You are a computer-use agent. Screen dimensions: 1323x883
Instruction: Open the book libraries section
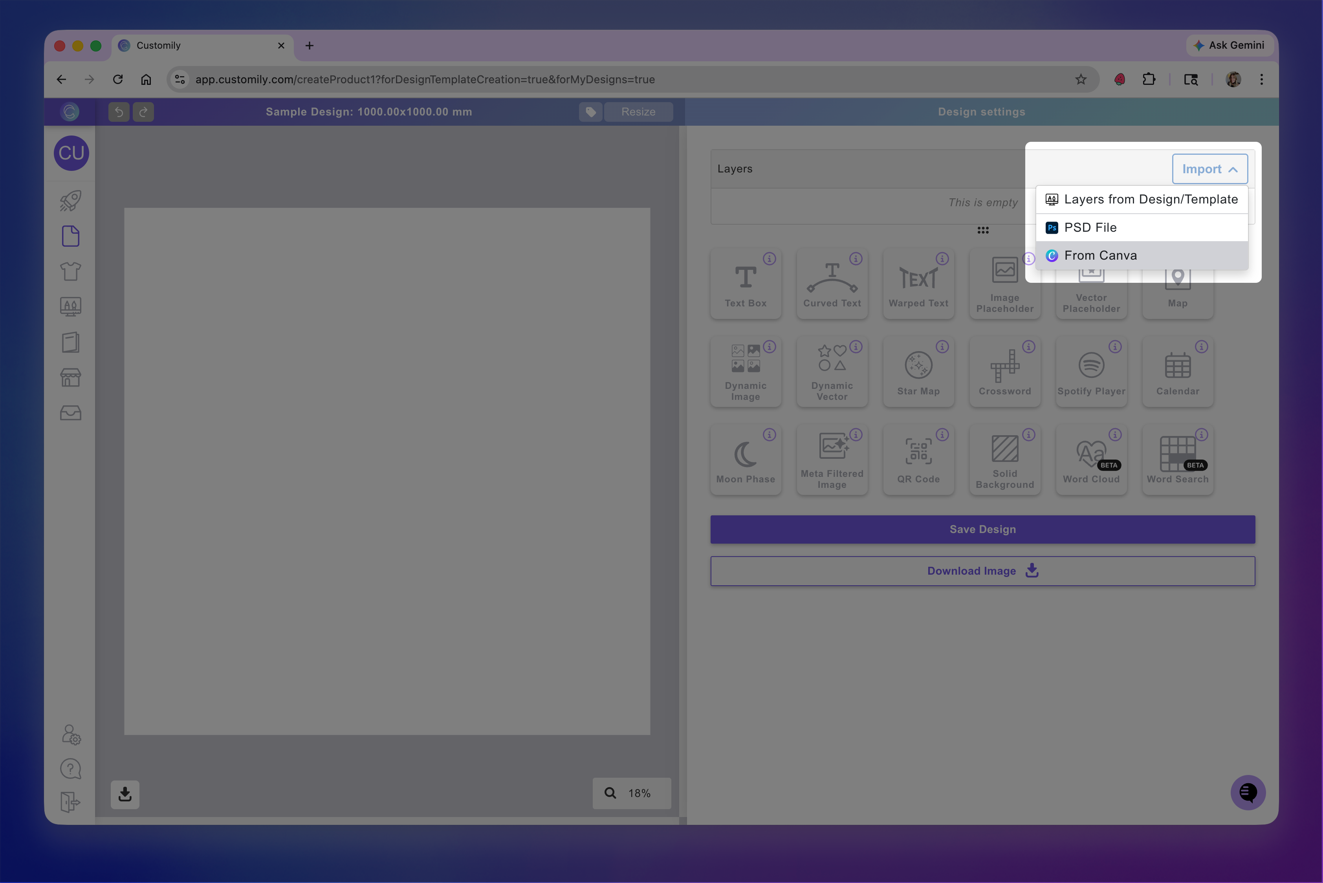coord(70,342)
